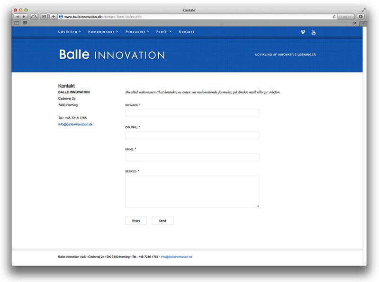
Task: Click the 'Kontakt' page heading
Action: (66, 86)
